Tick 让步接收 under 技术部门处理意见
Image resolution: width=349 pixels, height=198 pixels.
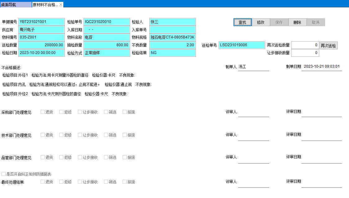(80, 135)
